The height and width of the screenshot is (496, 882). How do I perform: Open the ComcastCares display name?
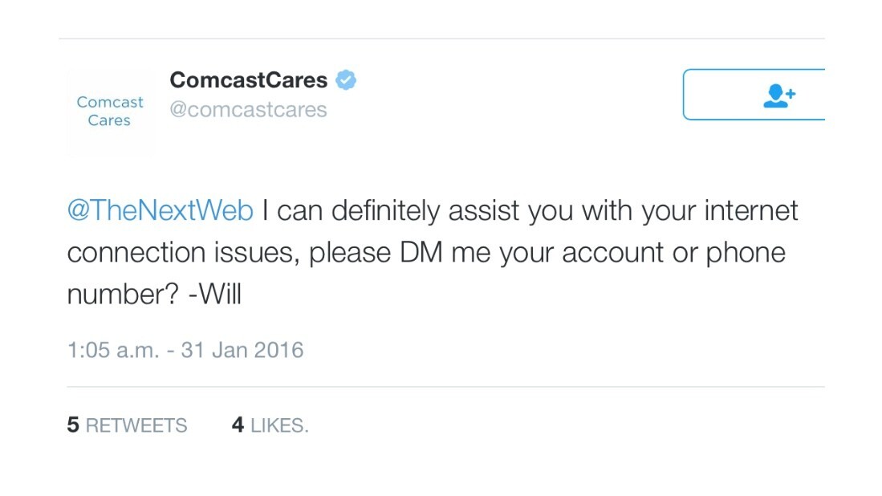click(x=249, y=80)
